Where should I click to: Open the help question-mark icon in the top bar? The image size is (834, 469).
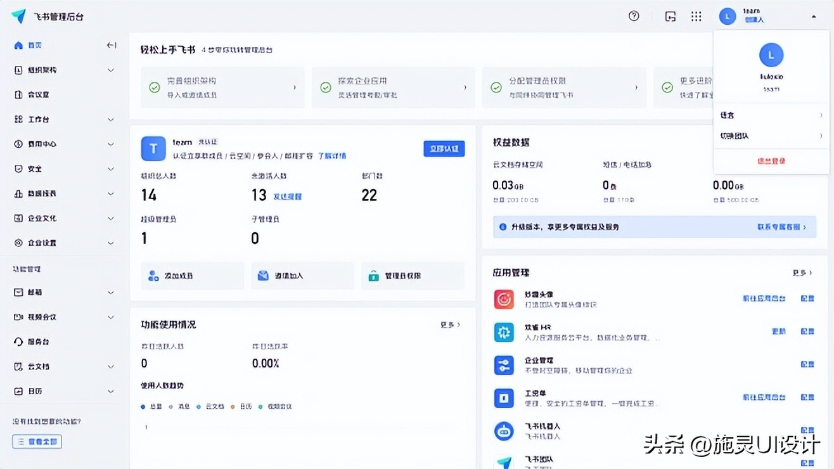634,16
